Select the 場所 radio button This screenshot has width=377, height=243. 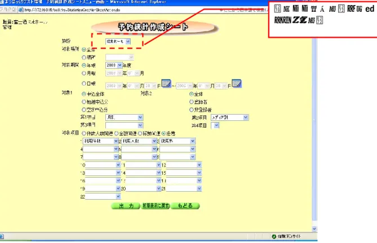(84, 57)
